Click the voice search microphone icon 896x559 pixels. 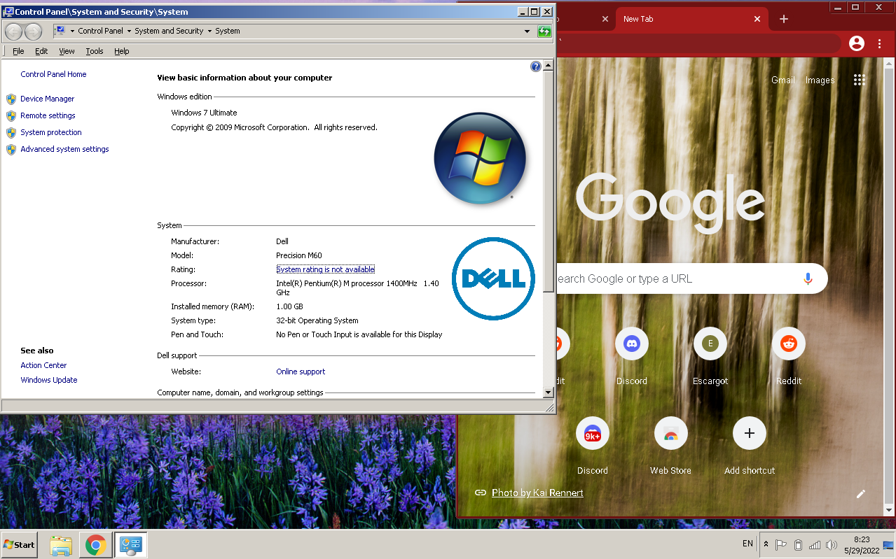tap(808, 278)
